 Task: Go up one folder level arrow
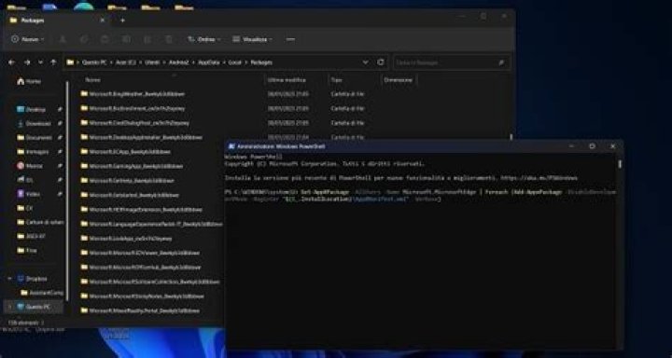[53, 62]
